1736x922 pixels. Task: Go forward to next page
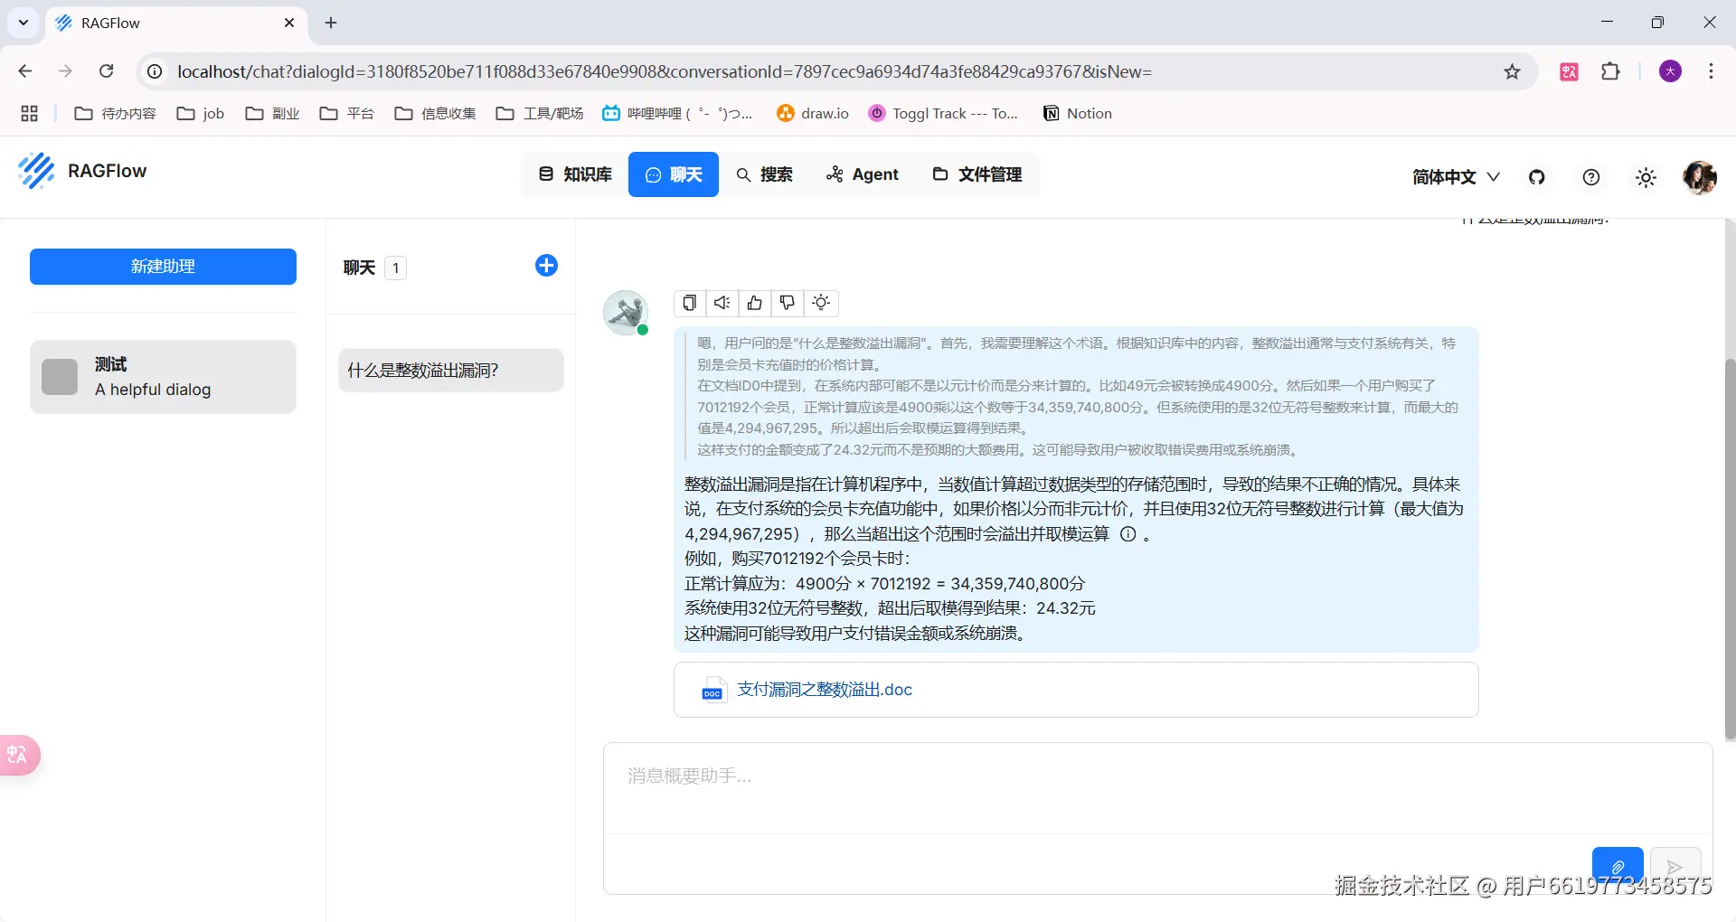65,71
